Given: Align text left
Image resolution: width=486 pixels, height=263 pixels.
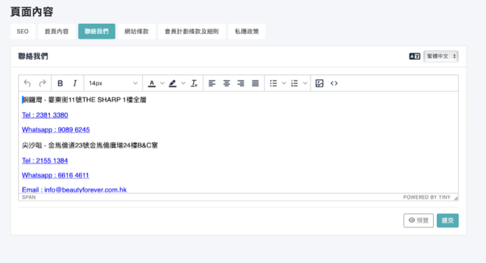Looking at the screenshot, I should click(x=212, y=83).
